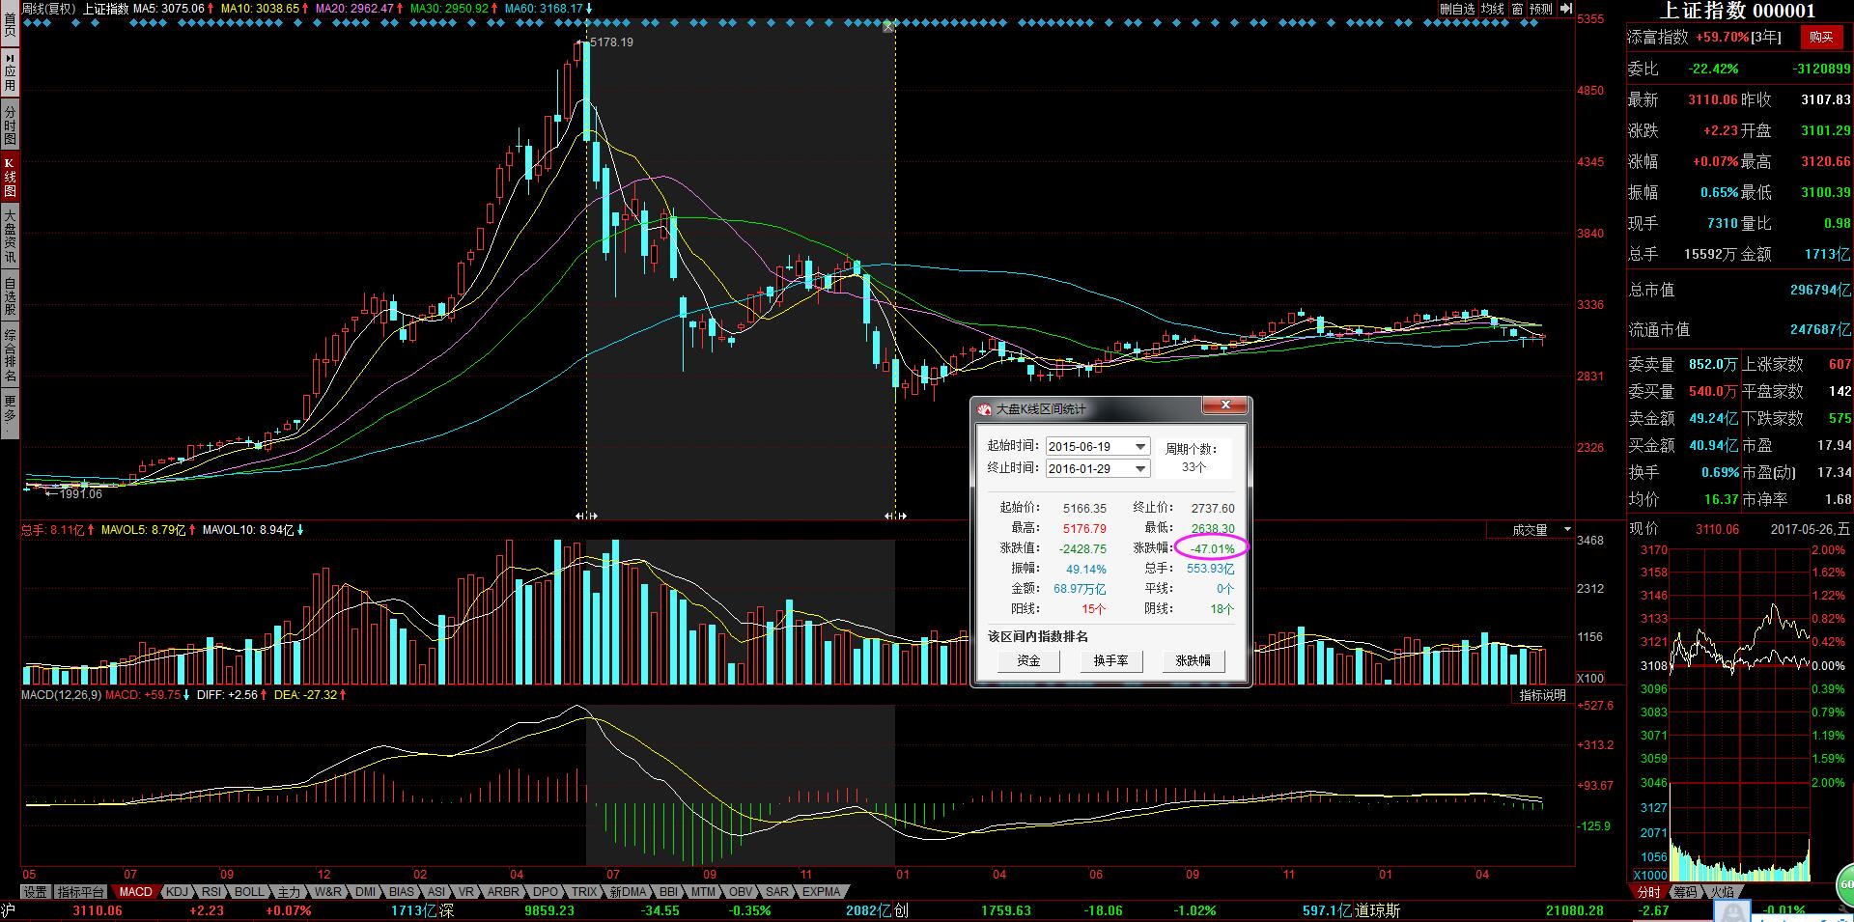This screenshot has height=922, width=1854.
Task: Click the 道琼斯 index in status bar
Action: [1378, 910]
